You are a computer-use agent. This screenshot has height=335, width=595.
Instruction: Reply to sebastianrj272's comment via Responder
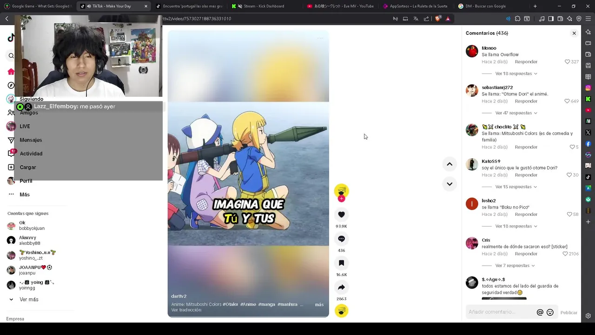point(526,101)
